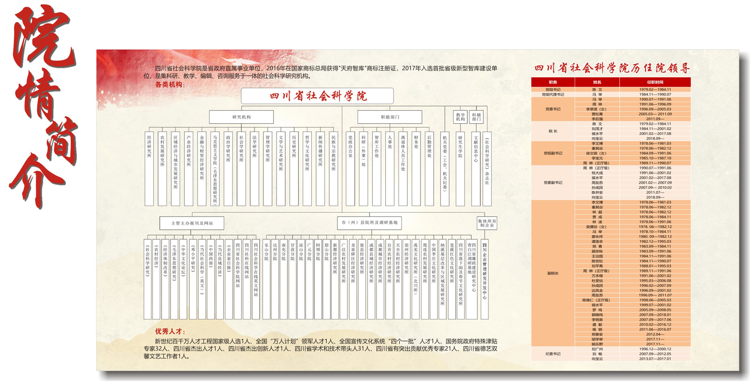Select the 主管主办报刊及网站 box

coord(191,223)
